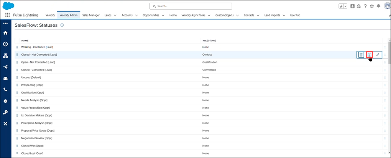The image size is (391, 158).
Task: Open the Trailhead guidance icon
Action: pyautogui.click(x=359, y=6)
